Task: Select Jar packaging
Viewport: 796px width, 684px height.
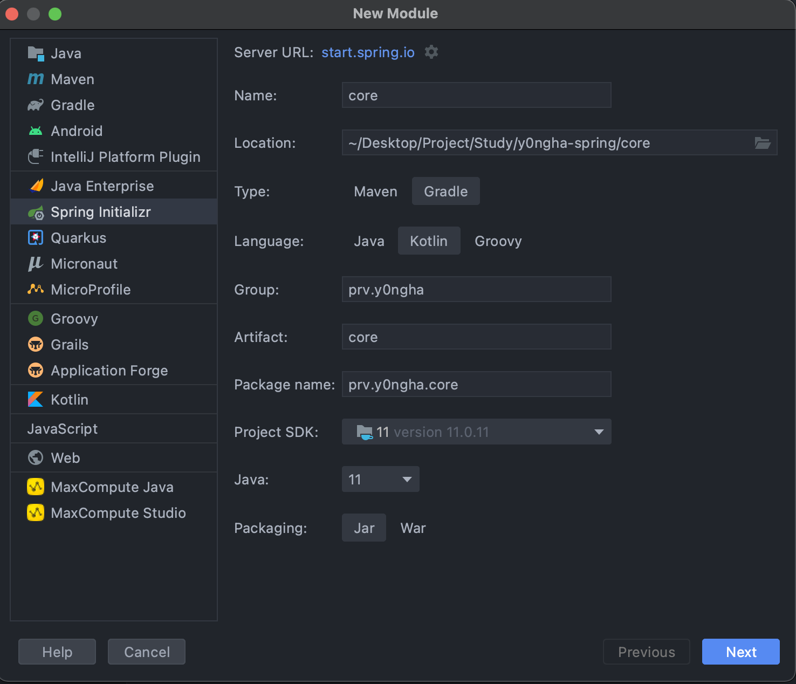Action: pos(364,528)
